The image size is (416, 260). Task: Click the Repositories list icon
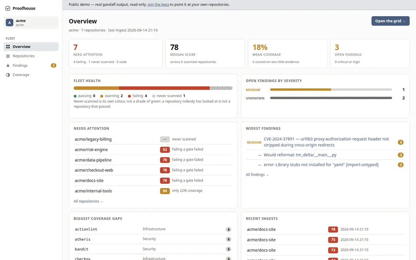8,56
